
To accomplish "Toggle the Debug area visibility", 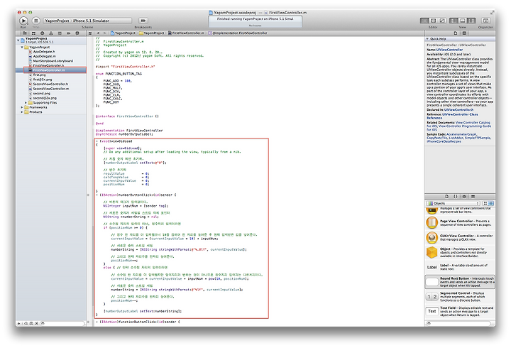I will pyautogui.click(x=463, y=21).
